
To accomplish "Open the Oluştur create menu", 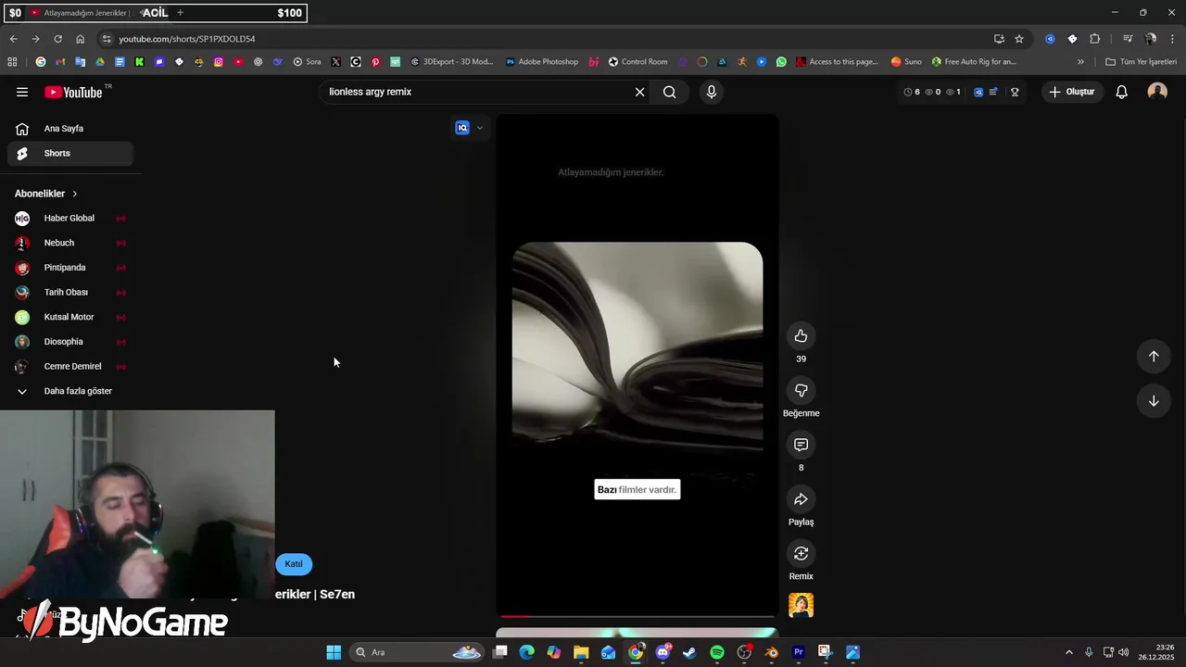I will click(1072, 92).
